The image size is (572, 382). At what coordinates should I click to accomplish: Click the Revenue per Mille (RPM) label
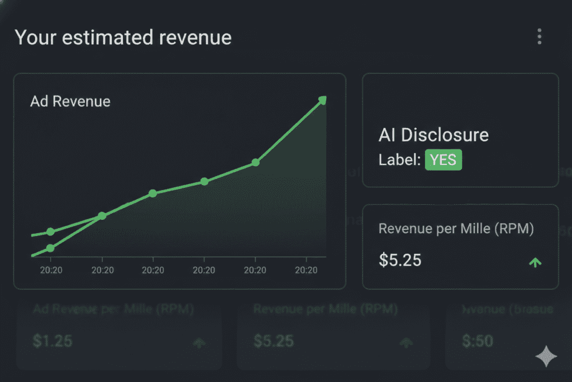(456, 229)
